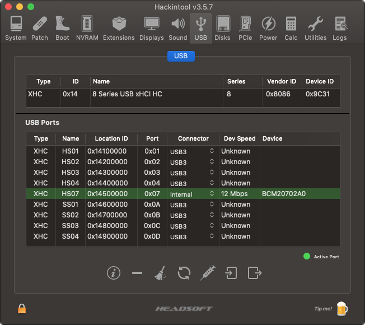Viewport: 365px width, 325px height.
Task: Open the Patch toolbar section
Action: click(x=40, y=28)
